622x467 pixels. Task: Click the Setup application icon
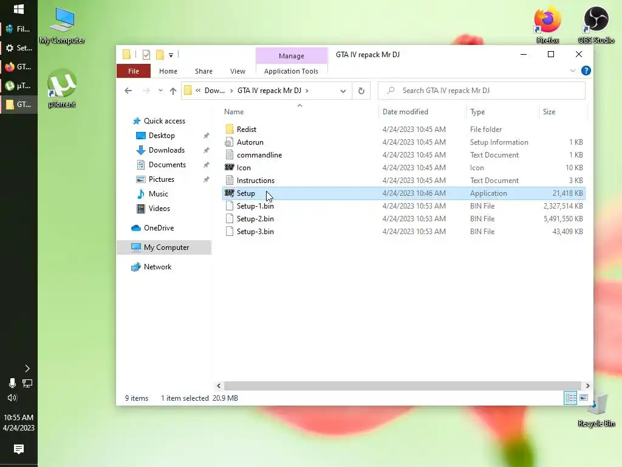pyautogui.click(x=229, y=193)
